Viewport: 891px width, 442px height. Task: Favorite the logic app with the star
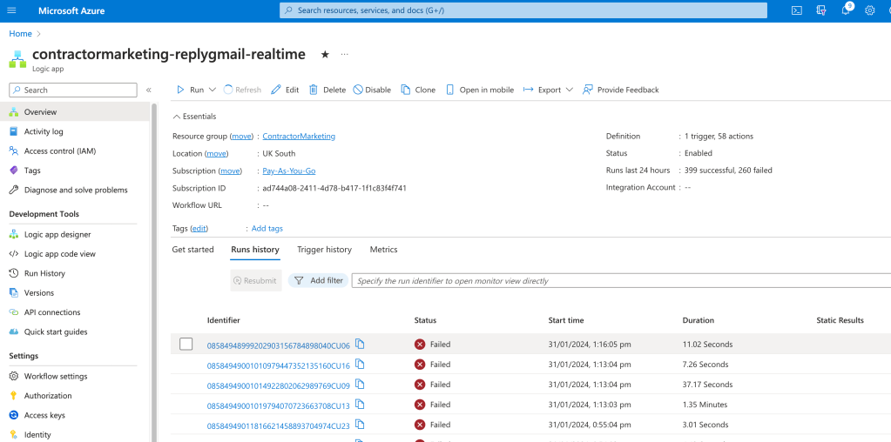click(x=325, y=55)
